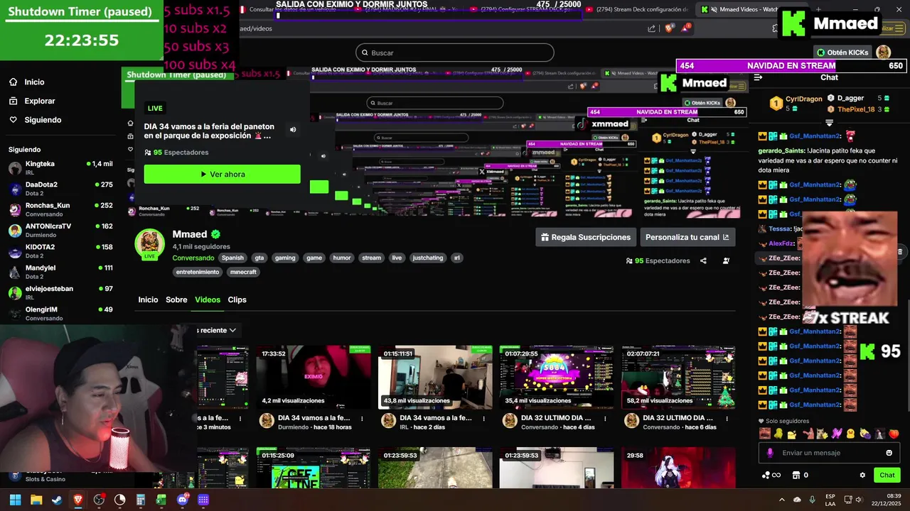Image resolution: width=910 pixels, height=511 pixels.
Task: Click the Enviar un mensaje chat field
Action: [x=828, y=453]
